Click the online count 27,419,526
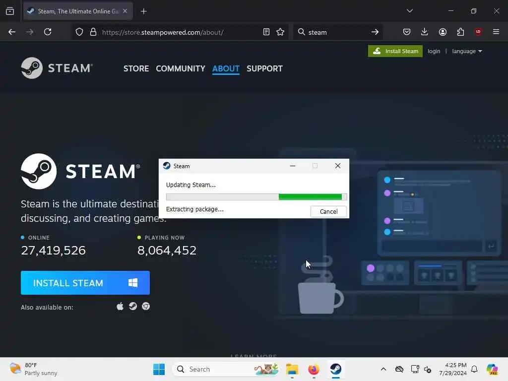Screen dimensions: 508x381 pyautogui.click(x=54, y=250)
